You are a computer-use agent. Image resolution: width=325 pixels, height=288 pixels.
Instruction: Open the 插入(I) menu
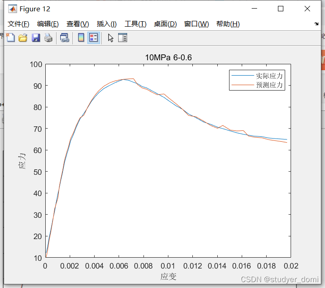[x=107, y=24]
